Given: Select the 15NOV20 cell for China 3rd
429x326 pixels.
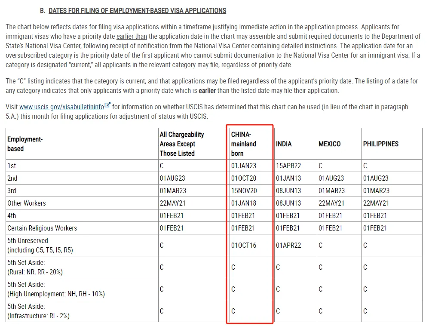Looking at the screenshot, I should click(x=244, y=191).
